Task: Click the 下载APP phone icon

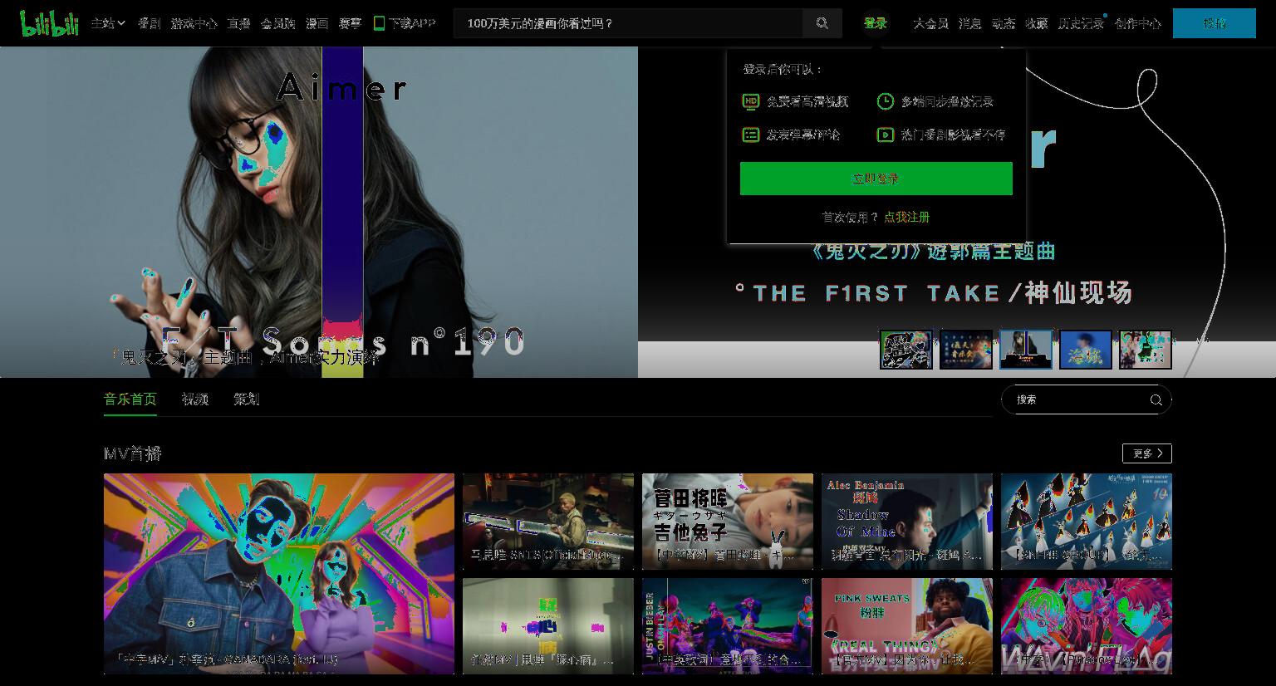Action: pyautogui.click(x=379, y=23)
